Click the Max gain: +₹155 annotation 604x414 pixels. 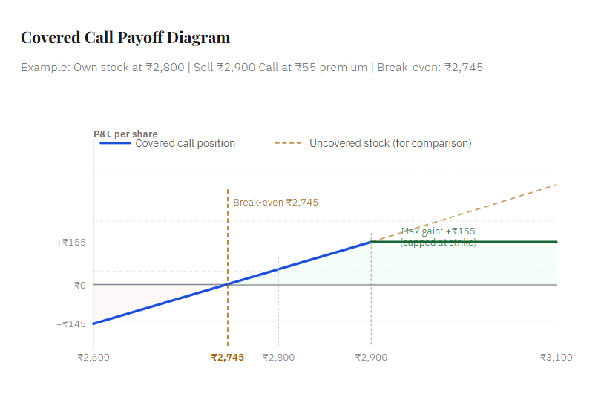(x=438, y=231)
